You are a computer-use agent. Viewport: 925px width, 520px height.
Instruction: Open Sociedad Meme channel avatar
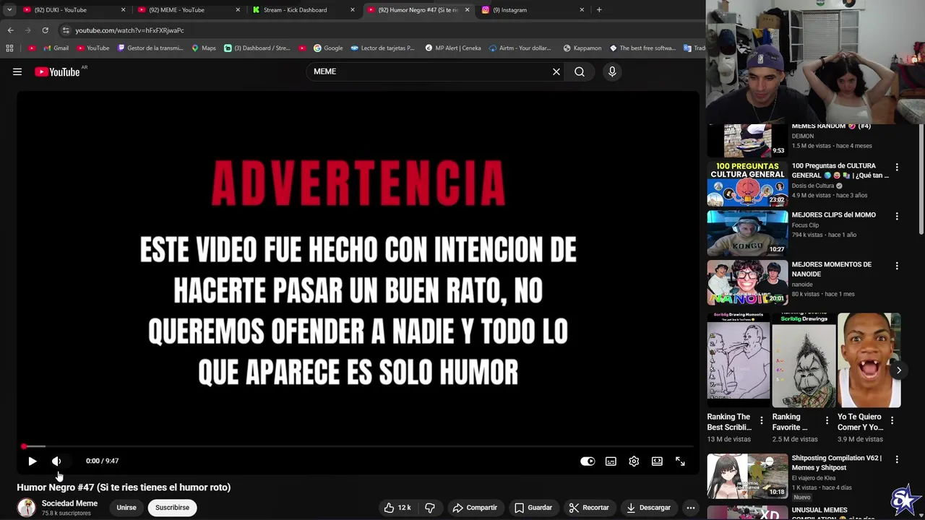pos(26,508)
